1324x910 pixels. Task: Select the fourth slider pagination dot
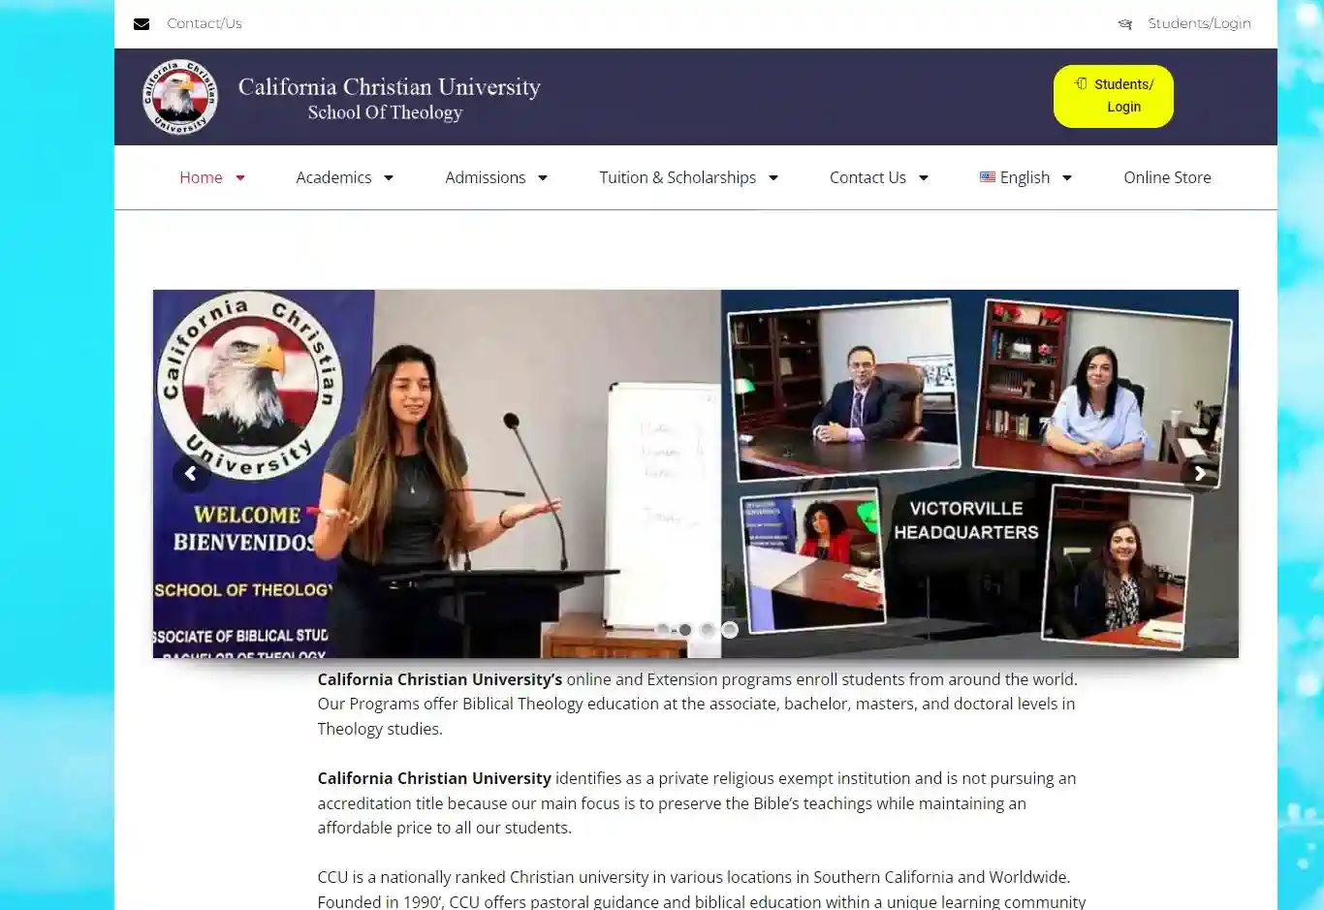(730, 630)
